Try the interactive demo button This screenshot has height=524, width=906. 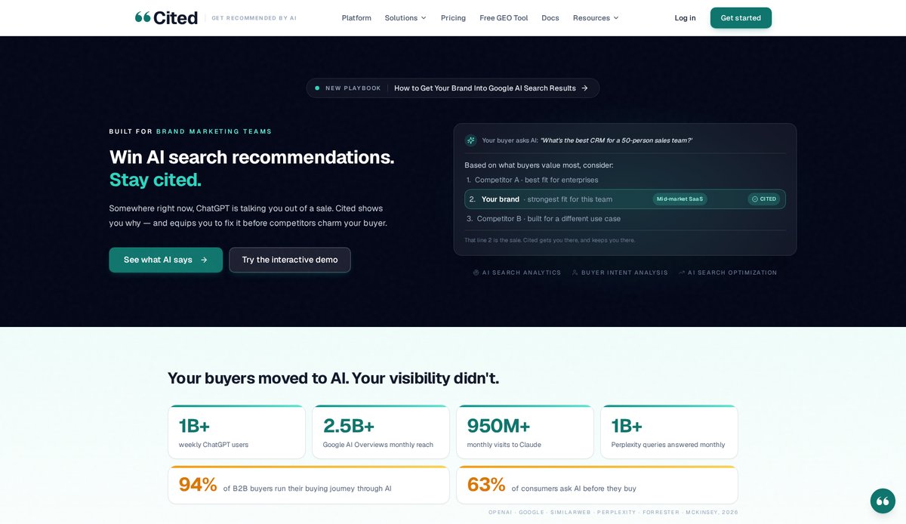[290, 260]
